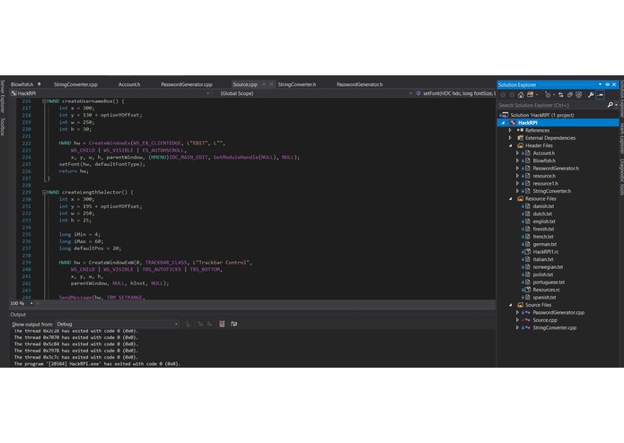Click the Output panel title

[x=18, y=315]
